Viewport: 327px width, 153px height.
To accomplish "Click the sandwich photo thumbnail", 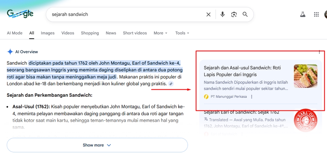I will tap(306, 76).
